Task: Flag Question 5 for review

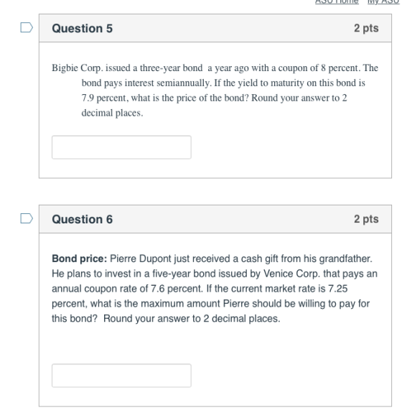Action: coord(27,27)
